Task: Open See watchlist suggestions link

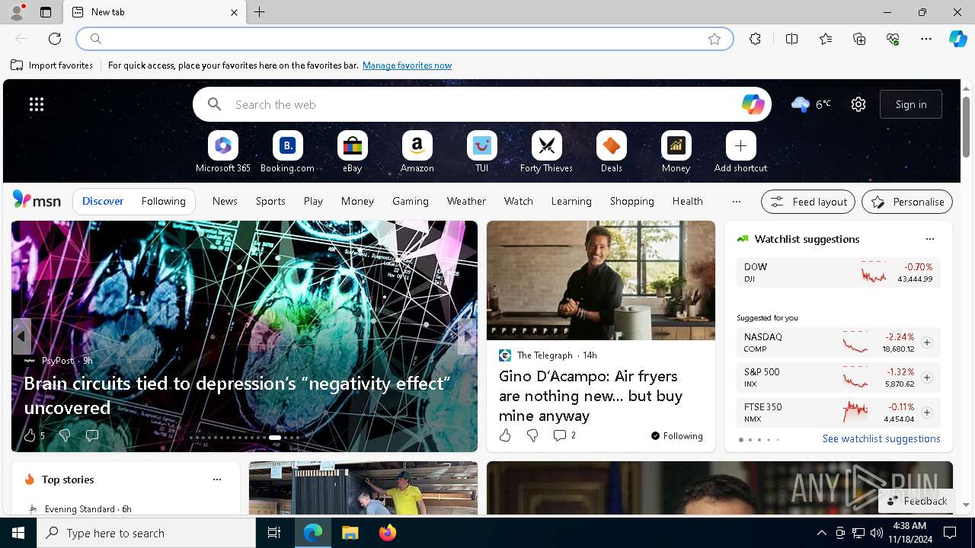Action: tap(881, 438)
